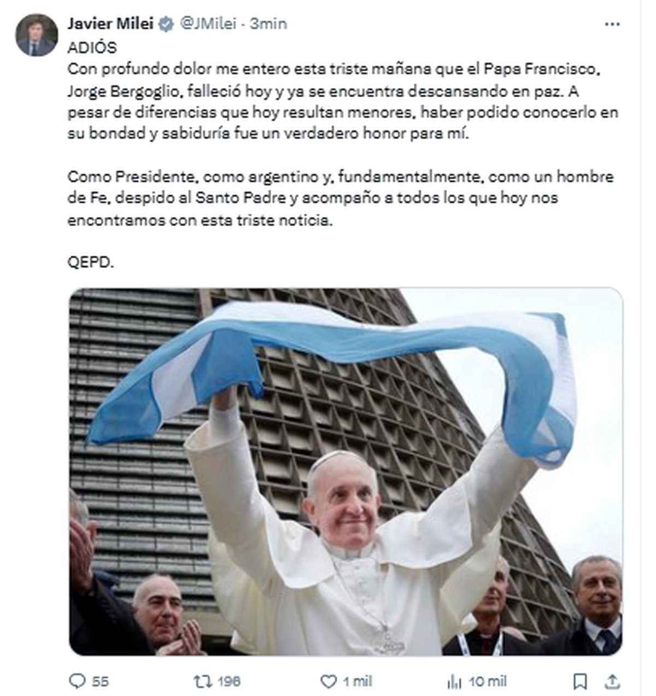This screenshot has width=656, height=696.
Task: Like the tweet with heart icon
Action: [328, 681]
